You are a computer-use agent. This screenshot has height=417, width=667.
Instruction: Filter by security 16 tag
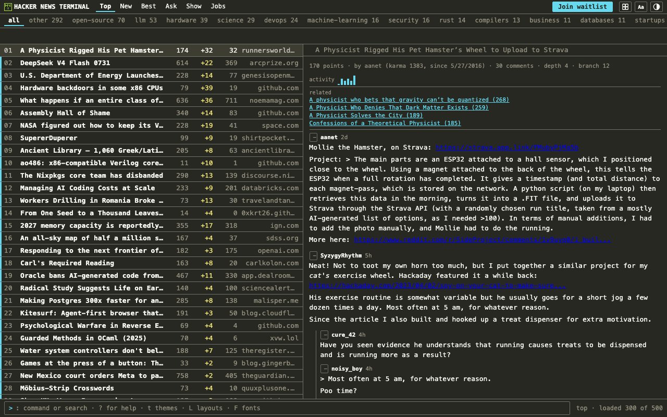[x=409, y=20]
